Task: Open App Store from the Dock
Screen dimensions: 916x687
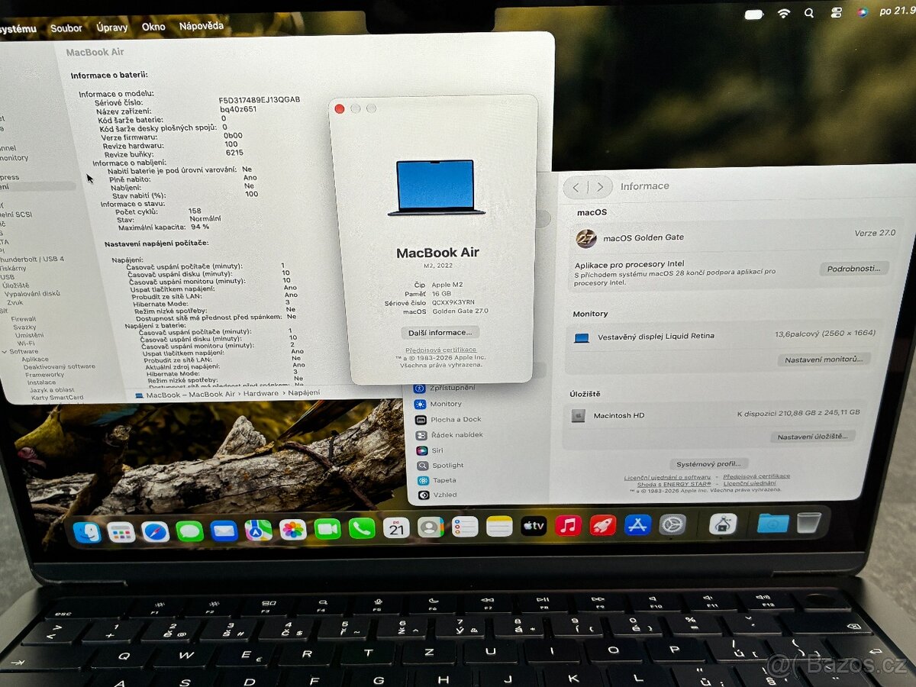Action: tap(637, 524)
